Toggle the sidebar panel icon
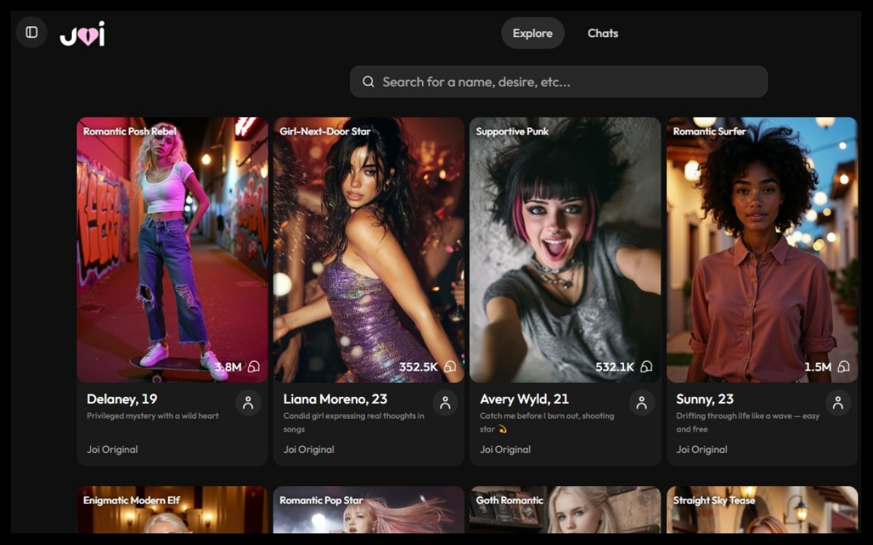Screen dimensions: 873x545 click(31, 33)
